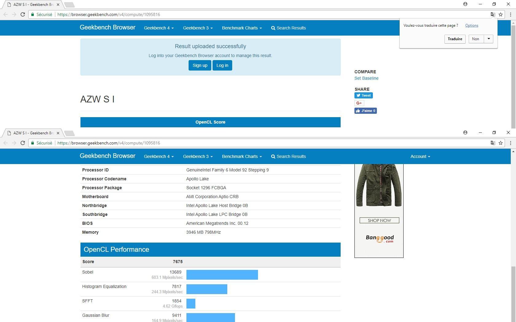Open Chrome menu dots in lower window
Image resolution: width=516 pixels, height=322 pixels.
coord(510,143)
